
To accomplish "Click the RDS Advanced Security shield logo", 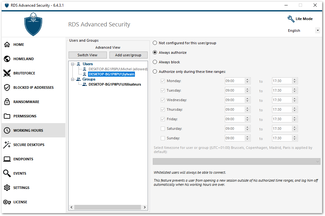I will (33, 24).
